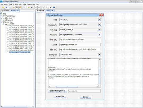Viewport: 143px width, 108px height.
Task: Select highlighted urn:ogc:object:feature:sensor:whu tree item
Action: coord(20,52)
